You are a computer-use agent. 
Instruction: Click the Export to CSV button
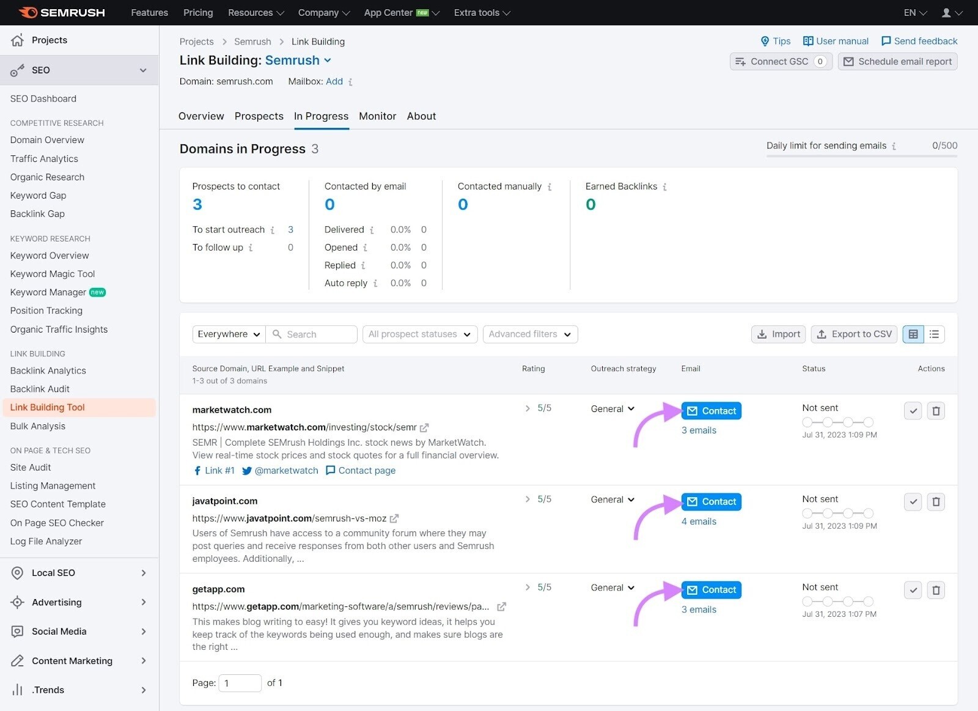tap(854, 334)
